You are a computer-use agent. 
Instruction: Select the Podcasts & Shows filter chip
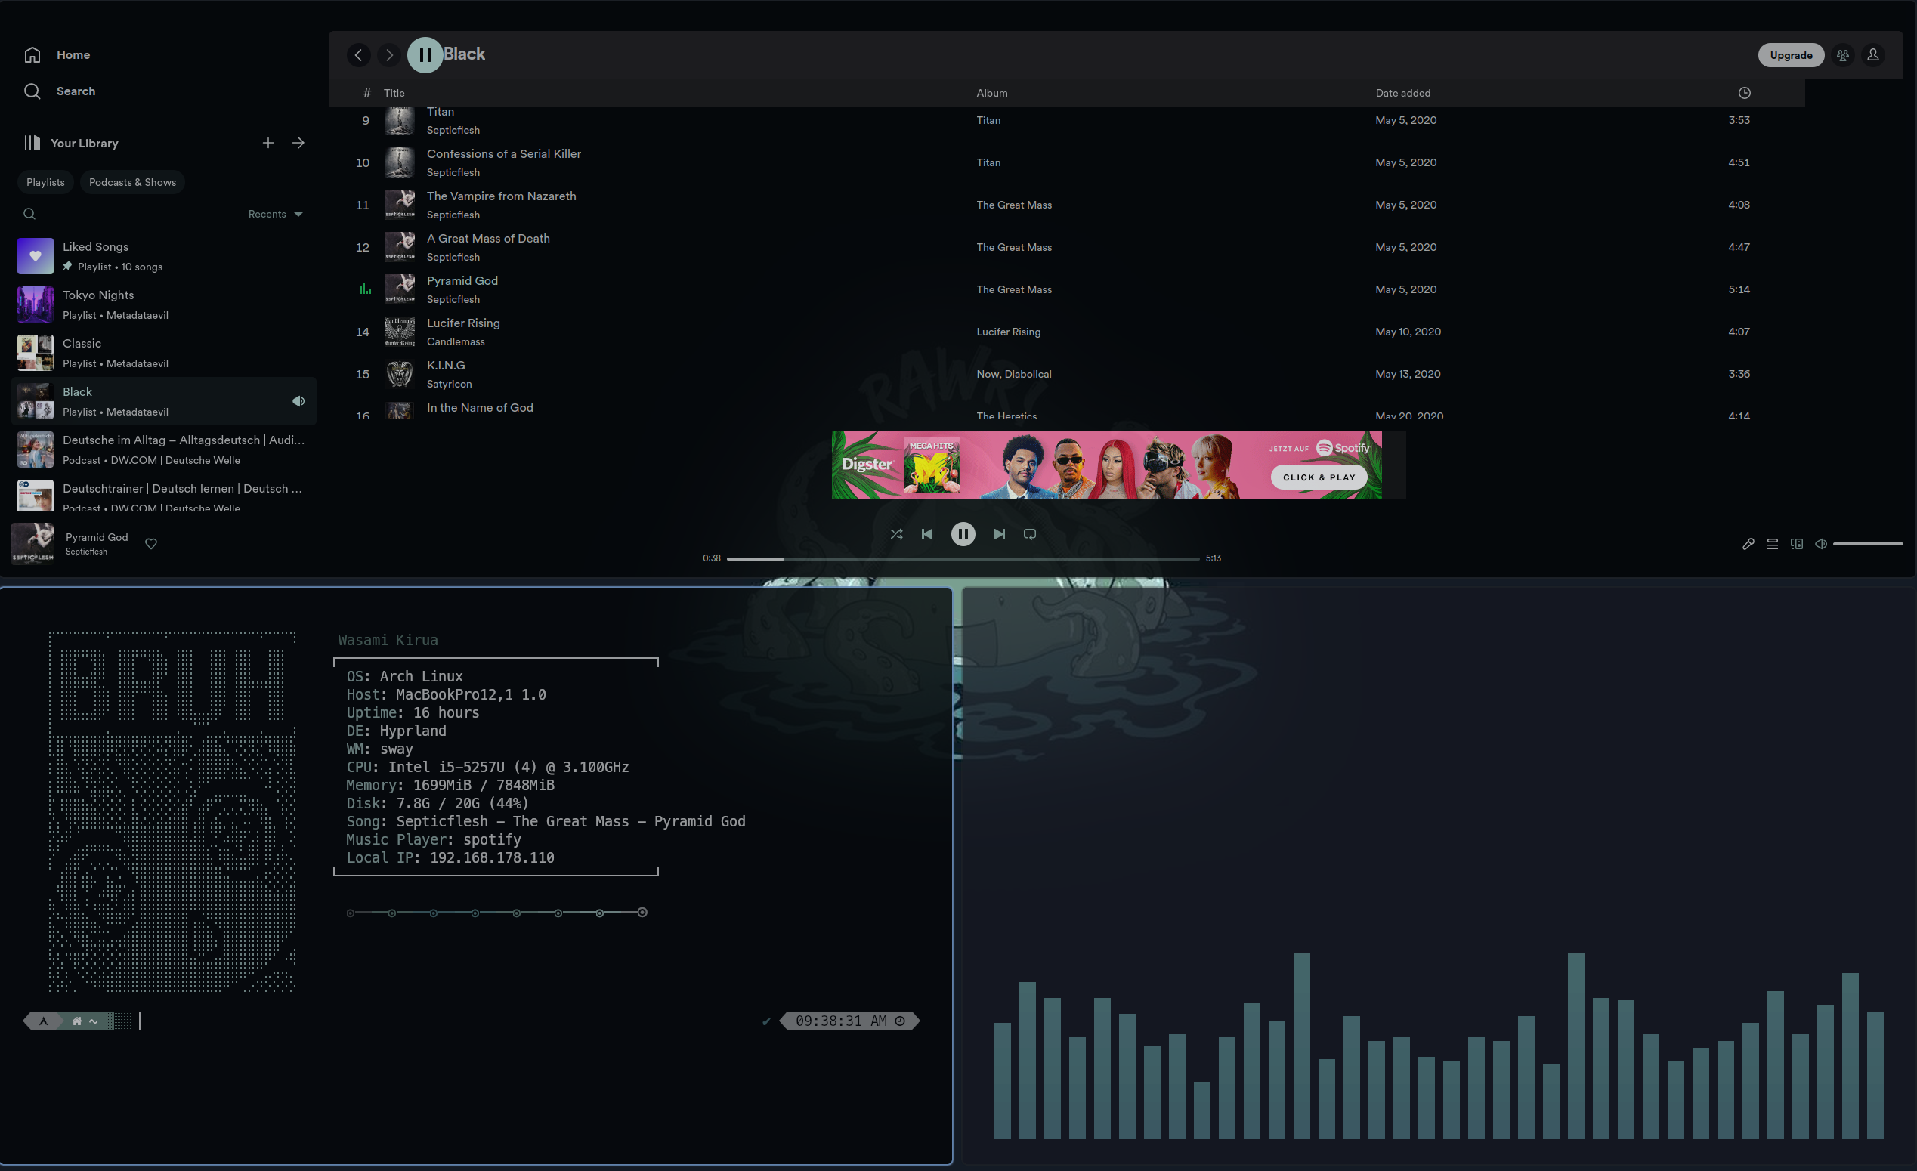pyautogui.click(x=132, y=182)
